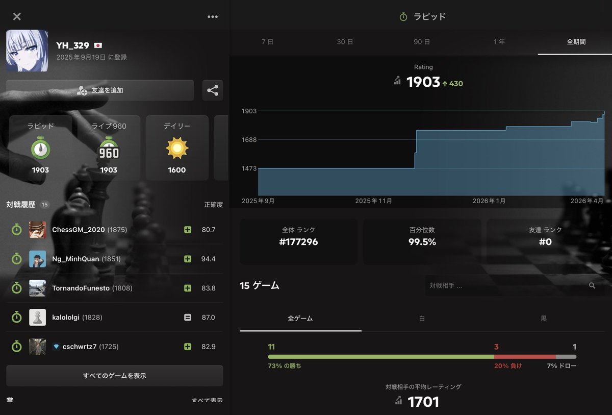Click kalololgi's pawn avatar

(x=37, y=317)
